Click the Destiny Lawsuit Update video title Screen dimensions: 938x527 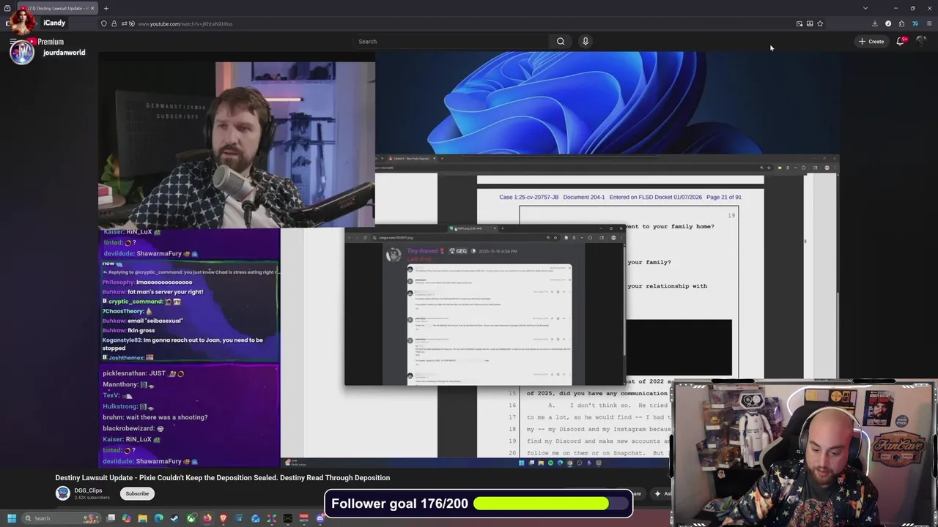point(223,478)
